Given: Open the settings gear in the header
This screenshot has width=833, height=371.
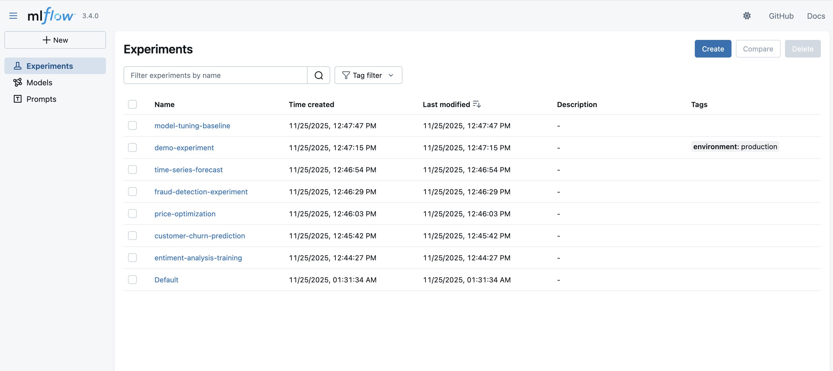Looking at the screenshot, I should (x=747, y=15).
